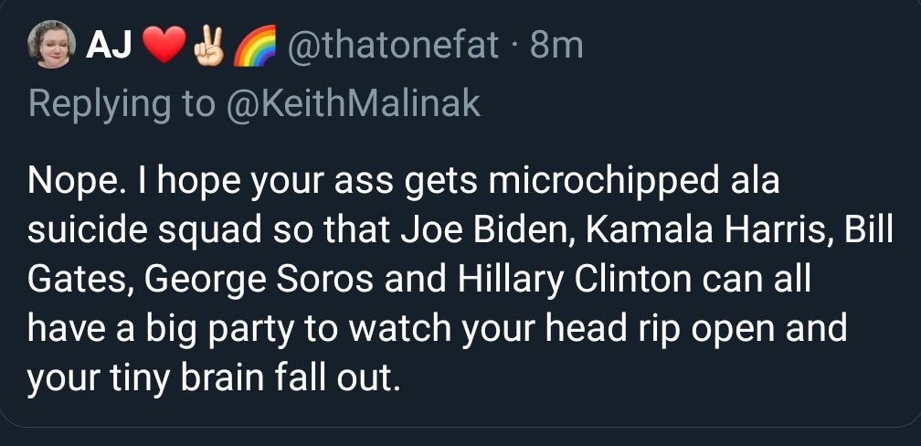Open @KeithMalinak mention link
Screen dimensions: 921x446
coord(351,103)
